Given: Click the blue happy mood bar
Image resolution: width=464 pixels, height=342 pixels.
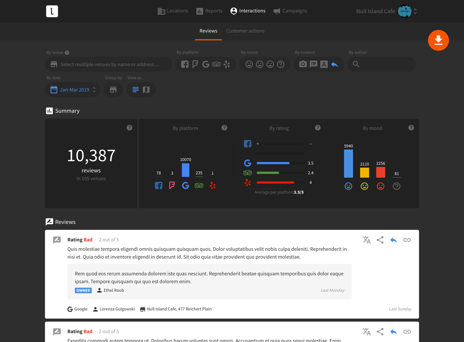Looking at the screenshot, I should [348, 163].
